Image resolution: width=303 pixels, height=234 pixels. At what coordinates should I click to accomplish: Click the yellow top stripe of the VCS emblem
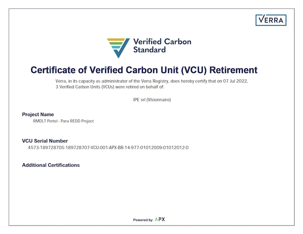coord(116,40)
